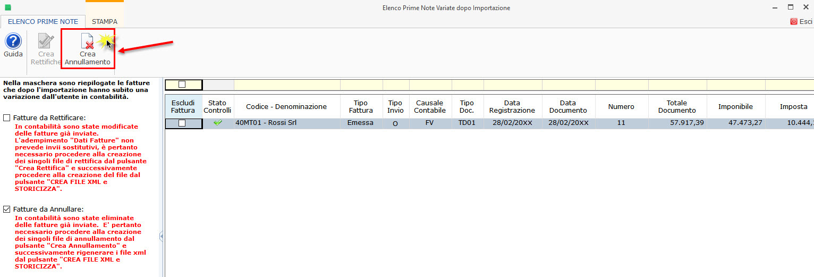Uncheck the Fatture da Annullare checkbox
This screenshot has width=814, height=277.
[x=7, y=209]
